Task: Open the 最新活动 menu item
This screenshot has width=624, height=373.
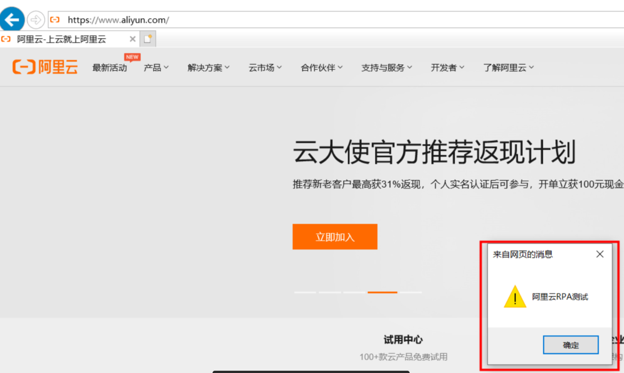Action: click(110, 68)
